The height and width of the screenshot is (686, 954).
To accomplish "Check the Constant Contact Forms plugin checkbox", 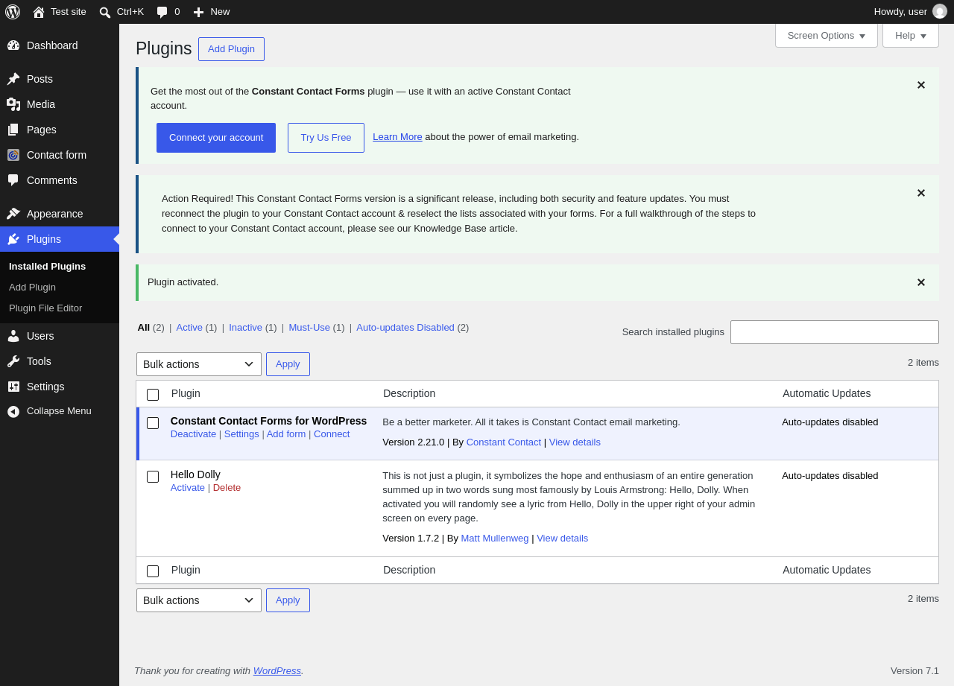I will 153,423.
